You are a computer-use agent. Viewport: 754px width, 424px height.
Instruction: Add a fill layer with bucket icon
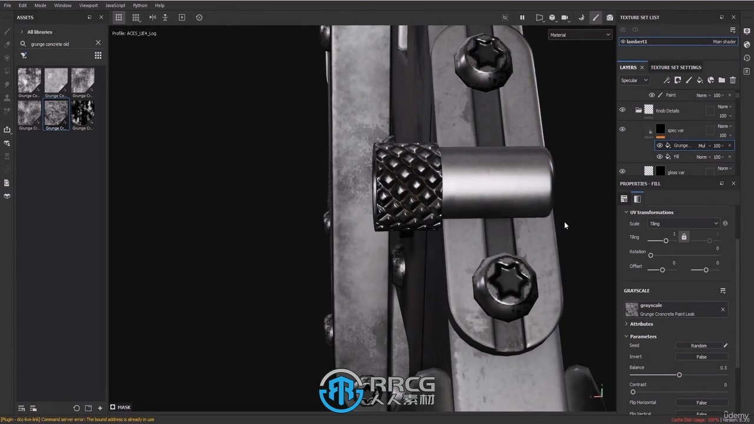(700, 80)
